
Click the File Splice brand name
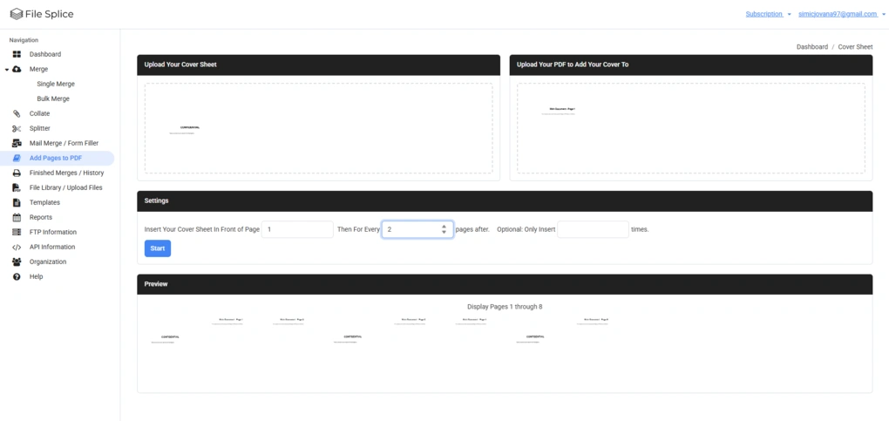[x=50, y=14]
